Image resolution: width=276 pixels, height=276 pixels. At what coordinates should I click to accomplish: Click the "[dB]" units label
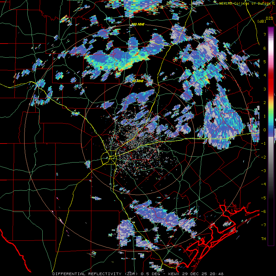point(262,21)
